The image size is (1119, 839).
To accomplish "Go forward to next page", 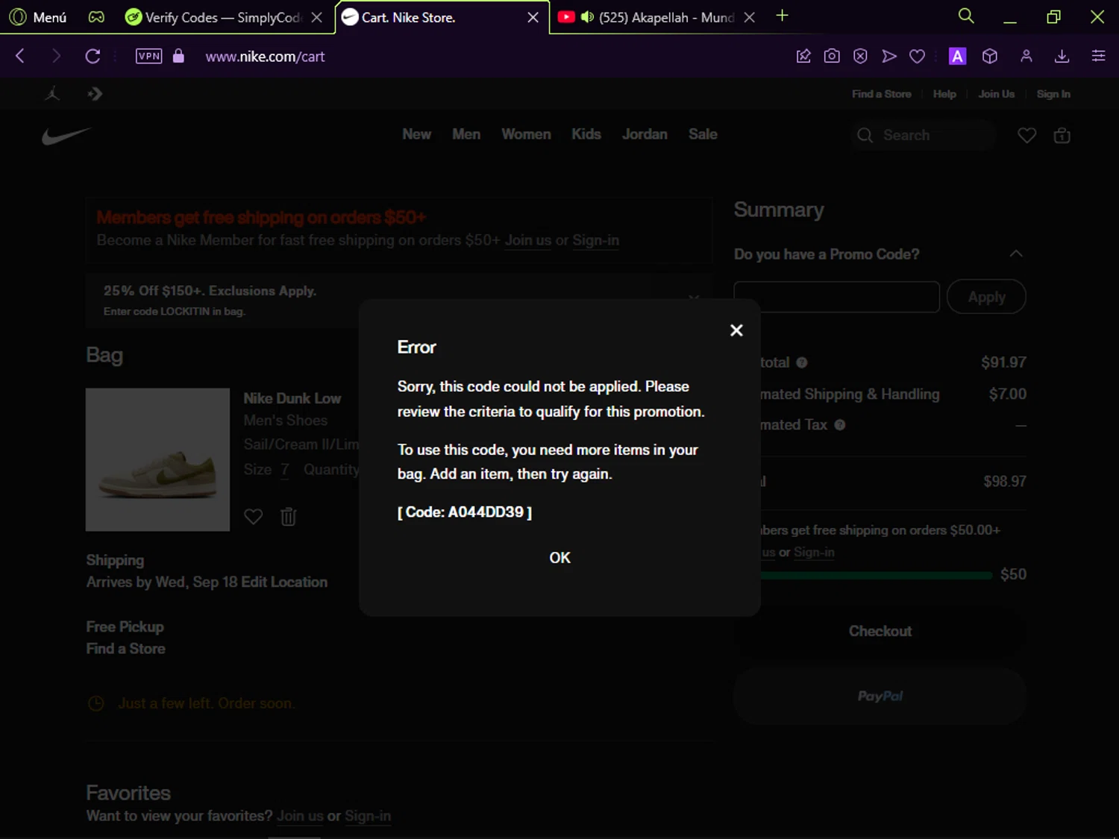I will [x=56, y=56].
